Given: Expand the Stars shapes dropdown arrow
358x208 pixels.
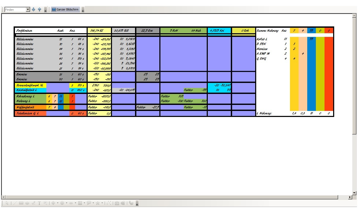Looking at the screenshot, I should 102,203.
